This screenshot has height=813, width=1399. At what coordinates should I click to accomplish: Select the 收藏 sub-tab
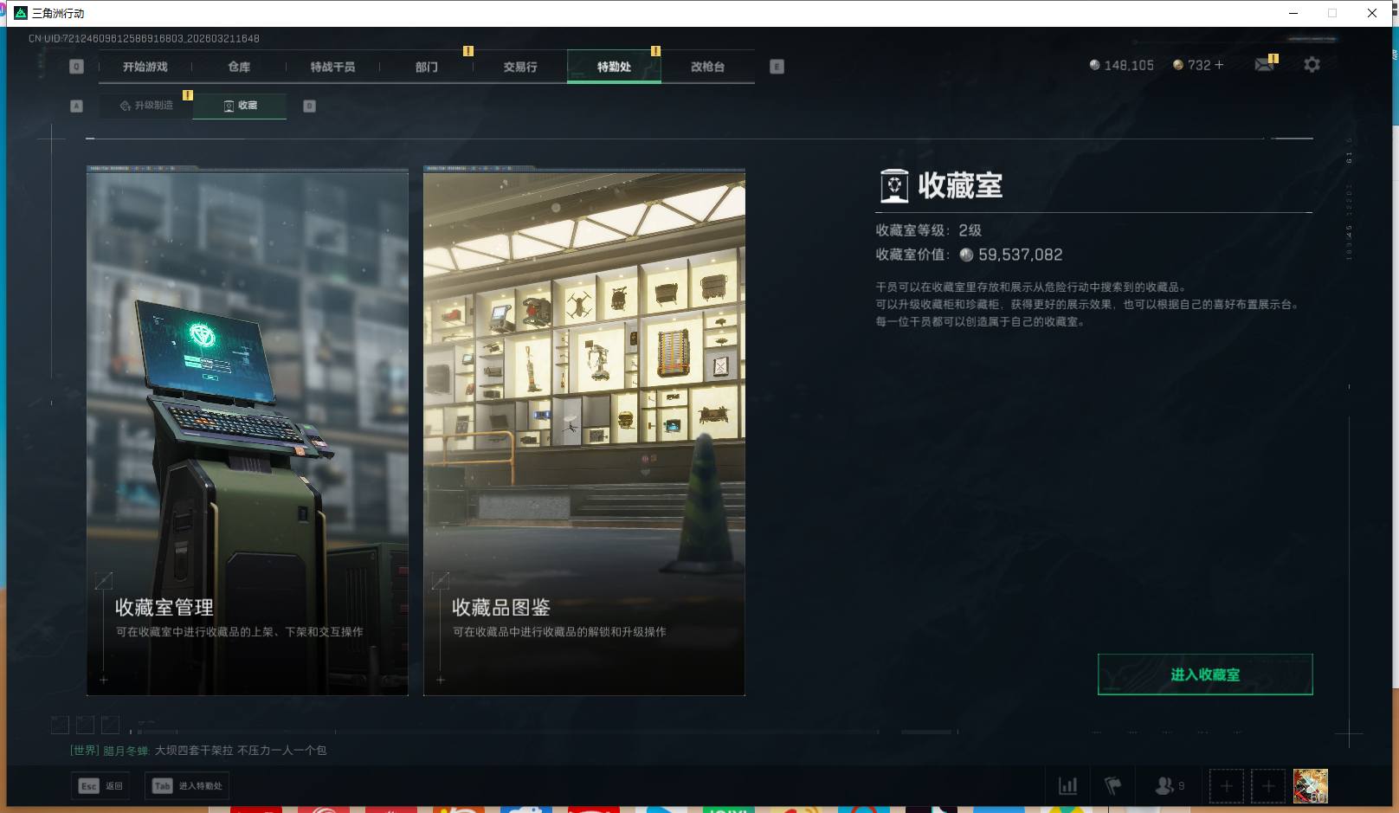pos(240,105)
